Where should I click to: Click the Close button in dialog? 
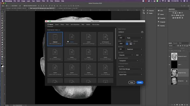pos(132,82)
